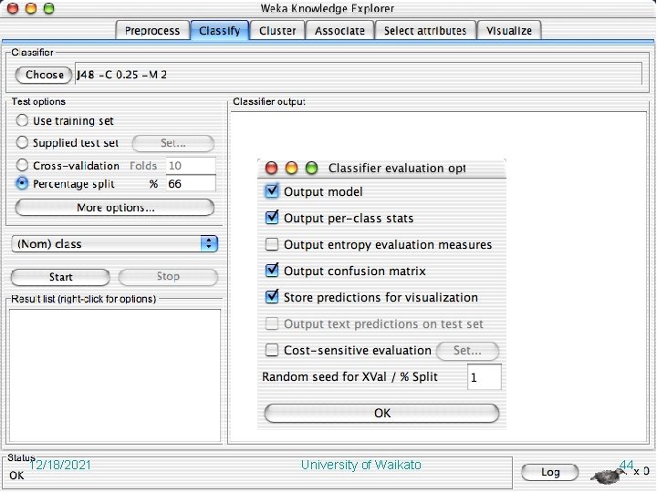This screenshot has width=657, height=492.
Task: Click the percentage split value field
Action: click(191, 184)
